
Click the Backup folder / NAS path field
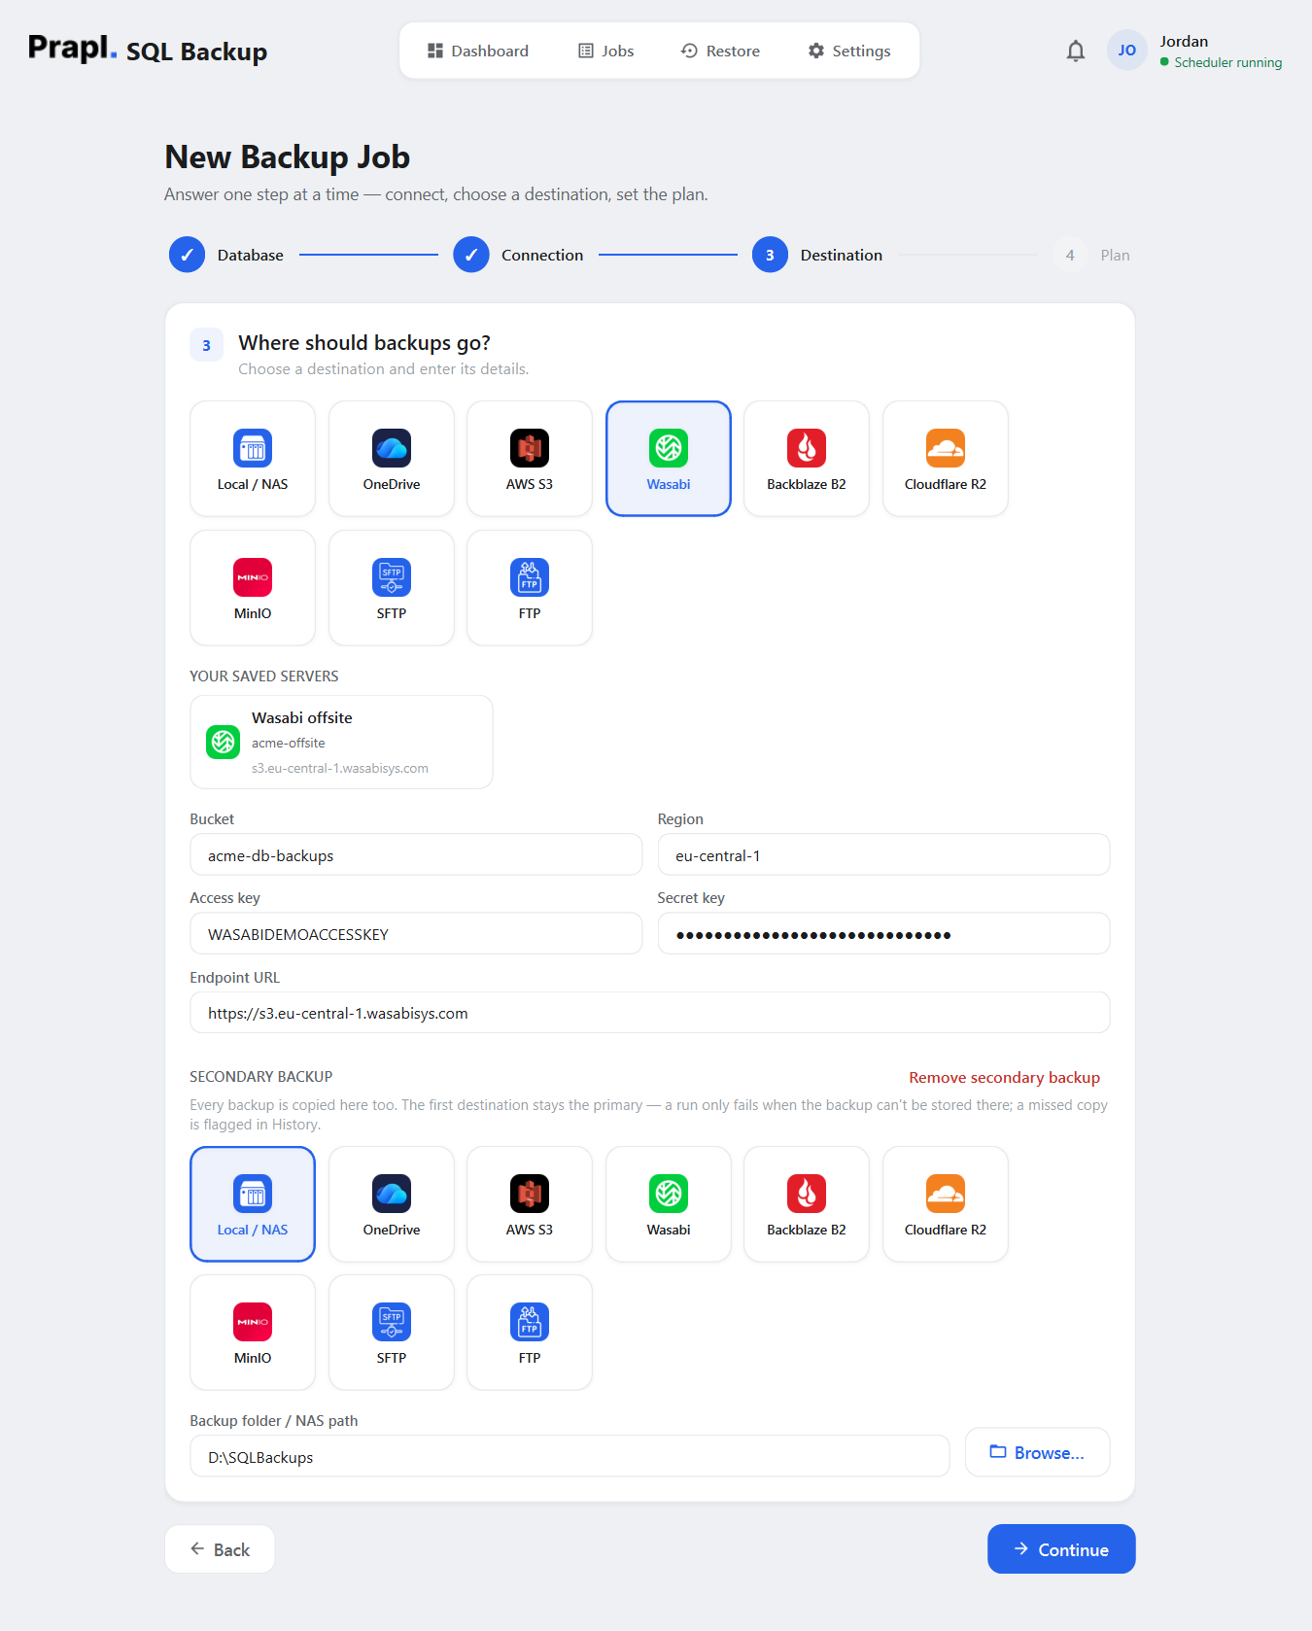point(570,1457)
